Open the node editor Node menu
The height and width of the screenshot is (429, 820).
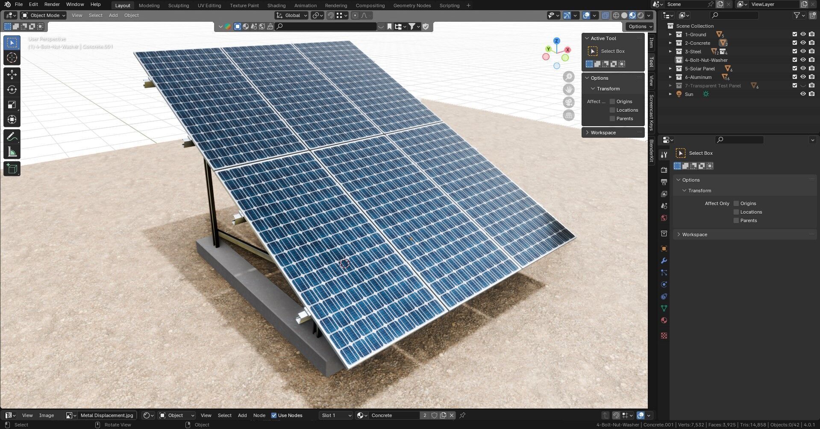pyautogui.click(x=259, y=415)
